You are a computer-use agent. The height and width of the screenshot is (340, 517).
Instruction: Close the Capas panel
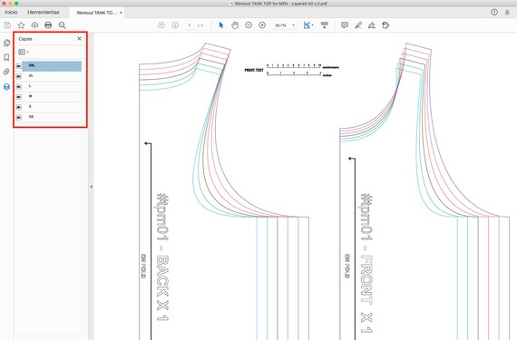coord(79,39)
